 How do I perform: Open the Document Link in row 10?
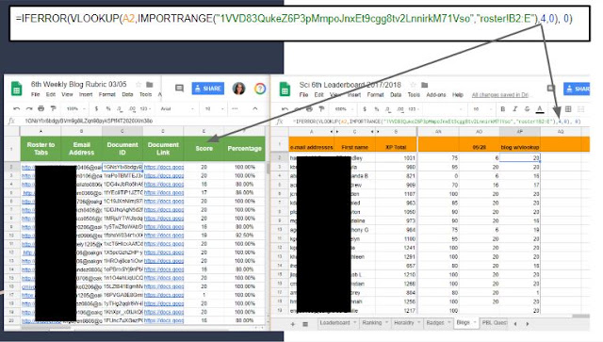click(x=164, y=235)
